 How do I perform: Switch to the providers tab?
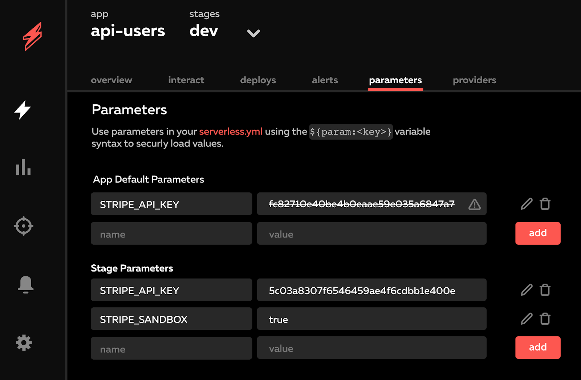click(x=474, y=80)
